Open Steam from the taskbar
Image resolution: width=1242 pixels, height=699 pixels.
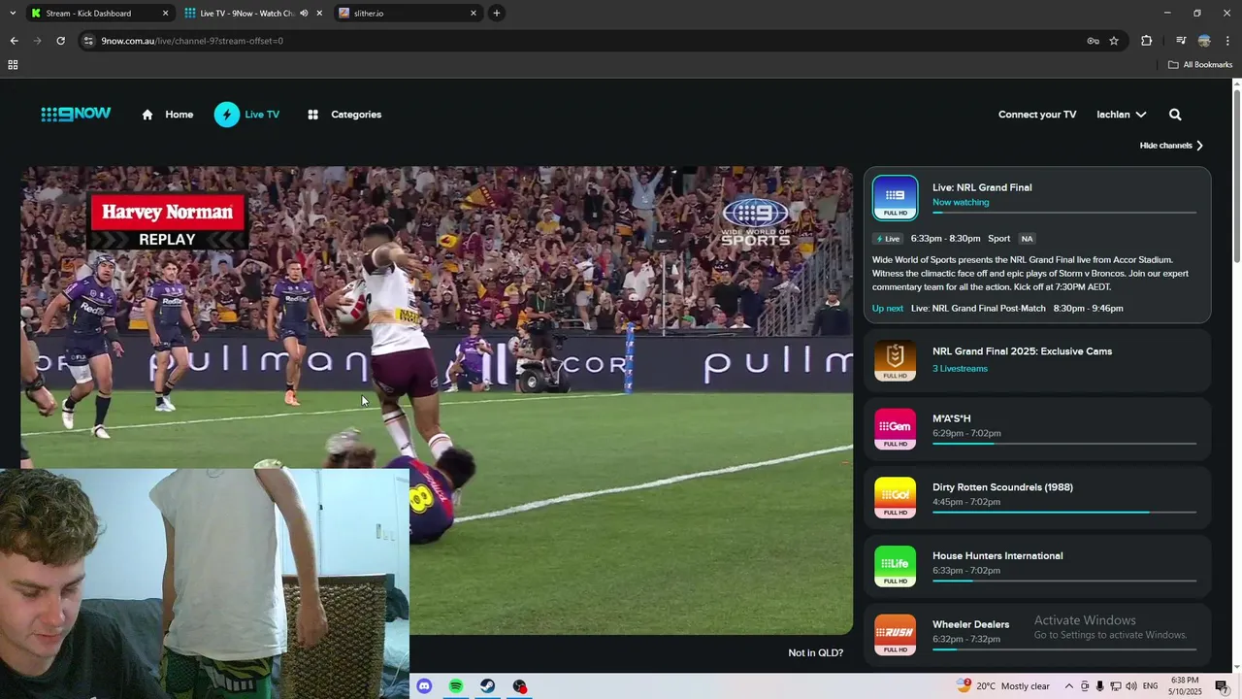488,686
